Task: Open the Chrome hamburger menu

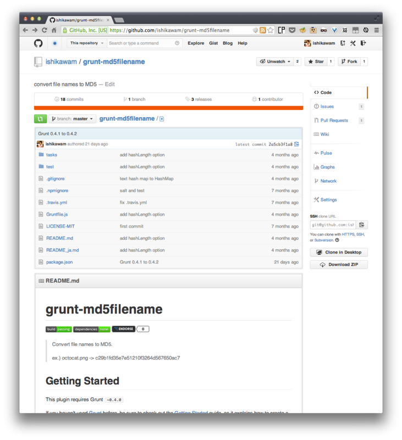Action: click(x=377, y=30)
